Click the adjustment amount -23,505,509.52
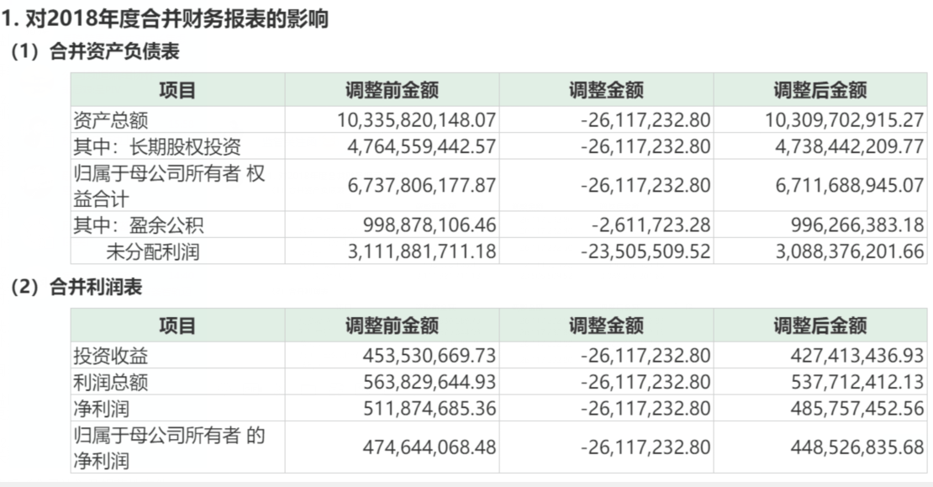This screenshot has height=487, width=933. coord(646,251)
